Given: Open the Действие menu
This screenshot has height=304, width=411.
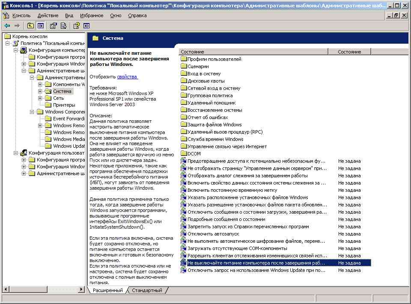Looking at the screenshot, I should pos(48,15).
